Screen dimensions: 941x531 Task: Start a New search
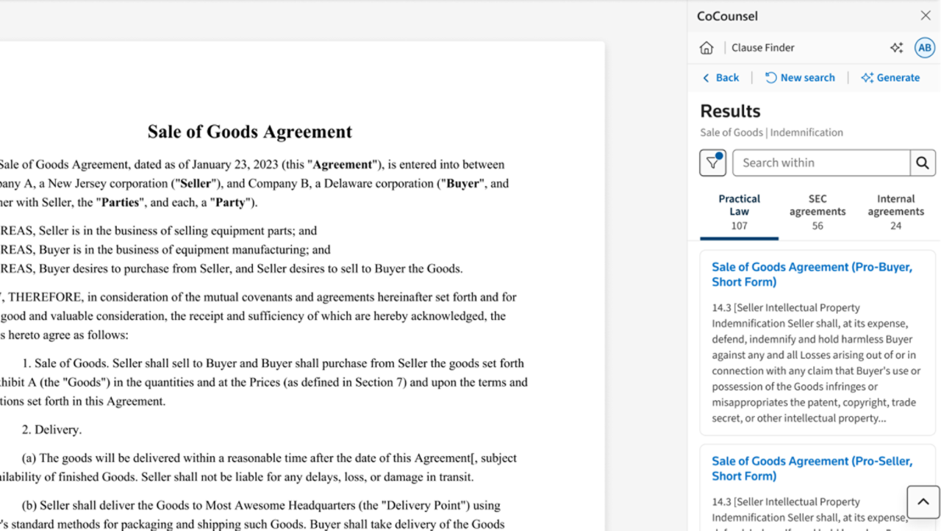coord(800,77)
